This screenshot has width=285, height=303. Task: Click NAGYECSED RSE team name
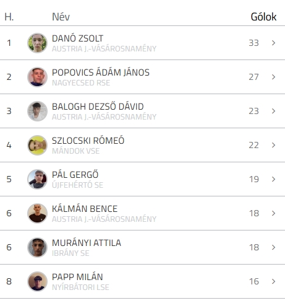(81, 83)
